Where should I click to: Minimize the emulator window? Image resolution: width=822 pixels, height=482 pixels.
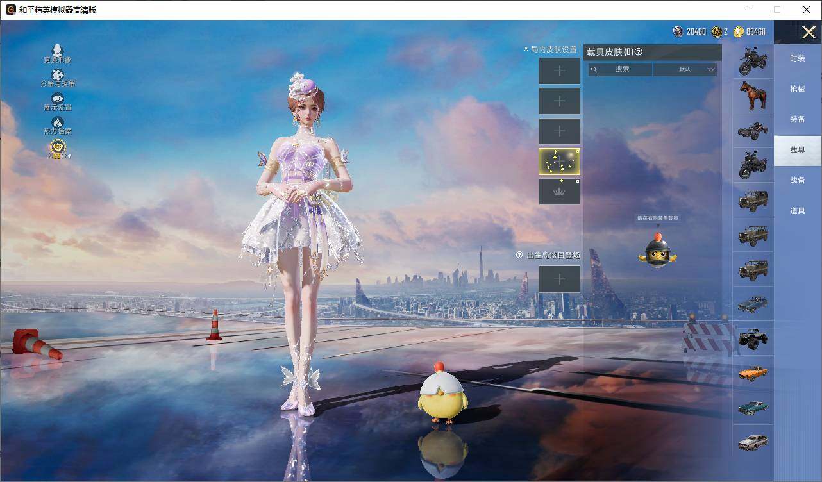pyautogui.click(x=748, y=10)
